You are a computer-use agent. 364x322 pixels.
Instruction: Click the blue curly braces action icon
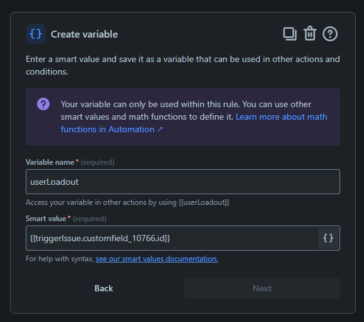coord(36,34)
